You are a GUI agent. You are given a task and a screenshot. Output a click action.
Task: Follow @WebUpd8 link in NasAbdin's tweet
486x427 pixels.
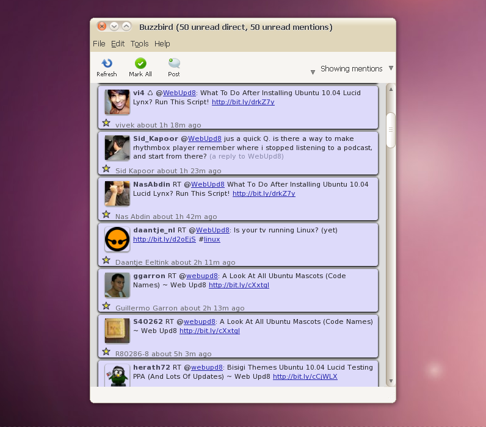[x=208, y=184]
